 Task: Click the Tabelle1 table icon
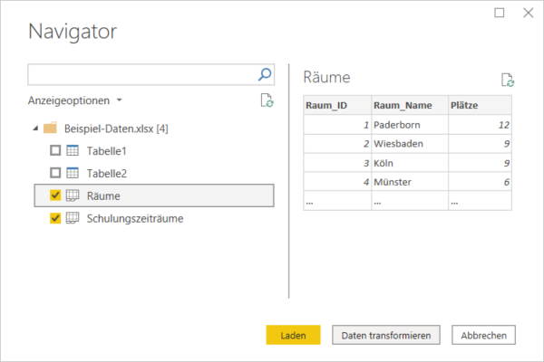coord(73,150)
